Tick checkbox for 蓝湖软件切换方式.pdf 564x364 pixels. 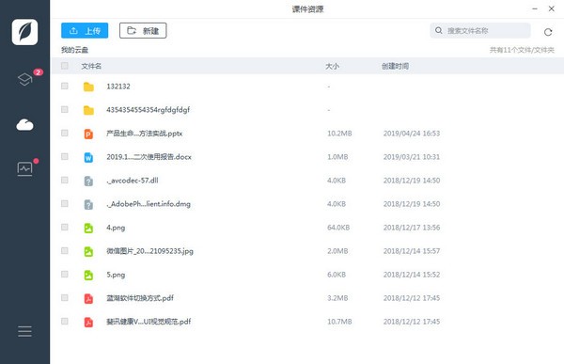click(65, 297)
